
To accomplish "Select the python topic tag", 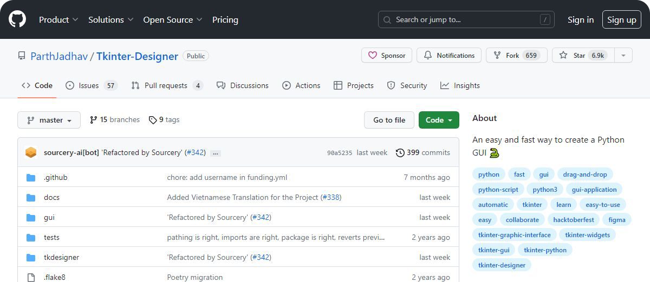I will (489, 174).
